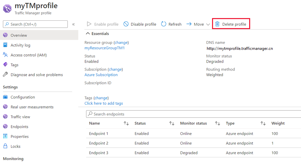
Task: Click the Access control (IAM) icon
Action: point(5,55)
